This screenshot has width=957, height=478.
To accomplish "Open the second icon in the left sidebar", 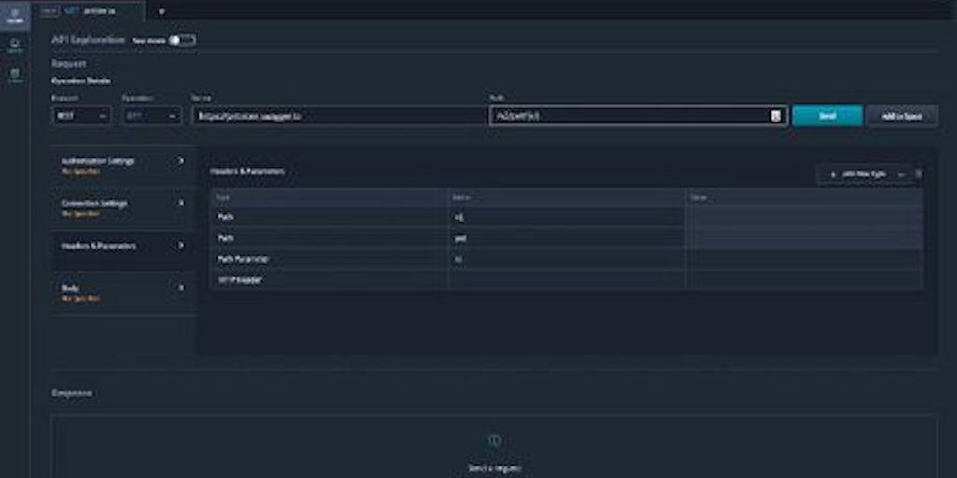I will pyautogui.click(x=15, y=46).
